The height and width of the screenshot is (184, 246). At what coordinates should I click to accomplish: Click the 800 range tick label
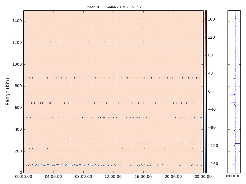tap(18, 86)
